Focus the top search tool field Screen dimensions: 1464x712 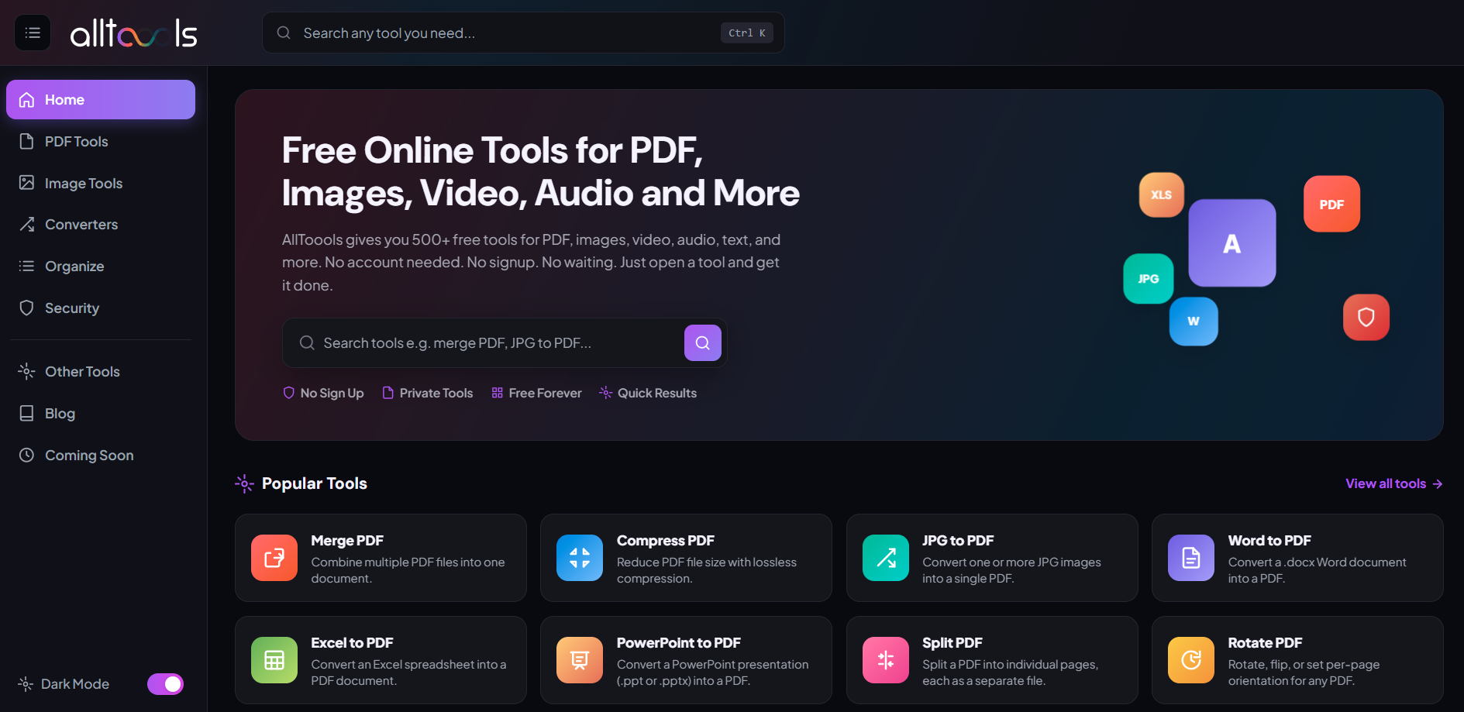[x=523, y=33]
